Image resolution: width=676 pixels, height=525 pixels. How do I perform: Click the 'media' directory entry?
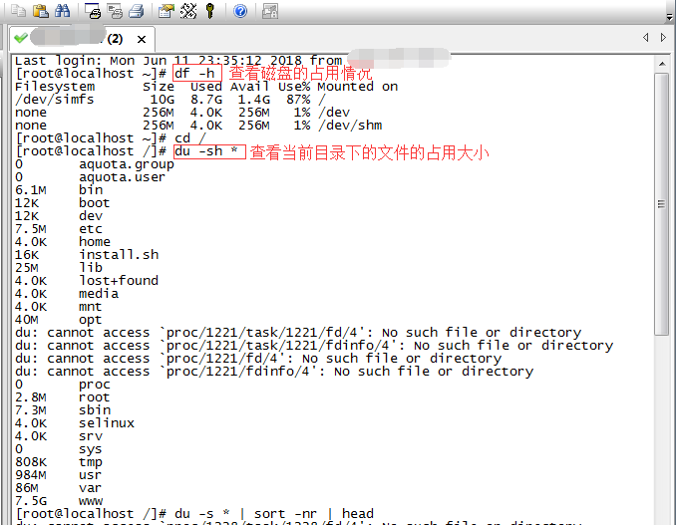pyautogui.click(x=99, y=293)
